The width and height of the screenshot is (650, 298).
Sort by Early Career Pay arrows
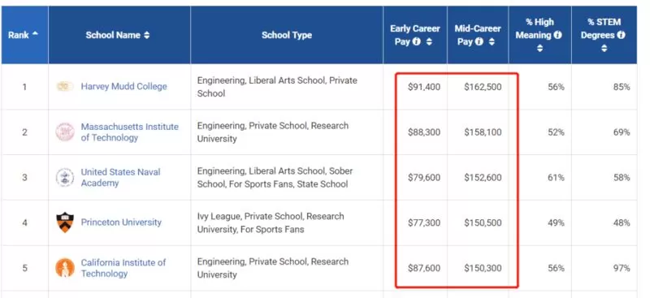tap(429, 42)
